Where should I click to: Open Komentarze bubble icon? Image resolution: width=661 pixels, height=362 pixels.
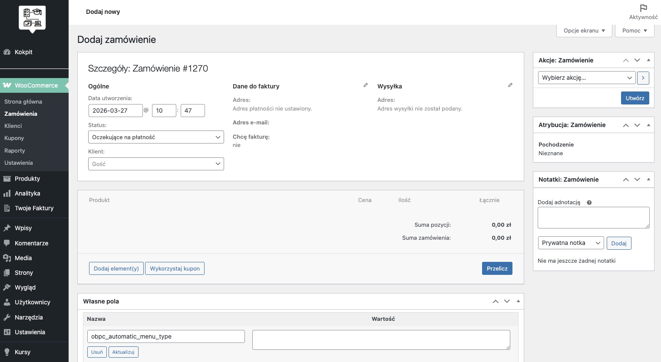[x=7, y=243]
